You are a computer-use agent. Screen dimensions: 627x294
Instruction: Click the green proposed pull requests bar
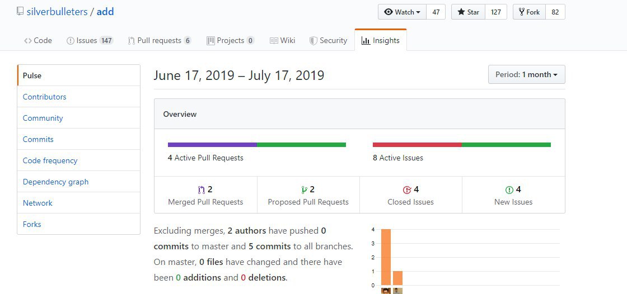point(302,145)
